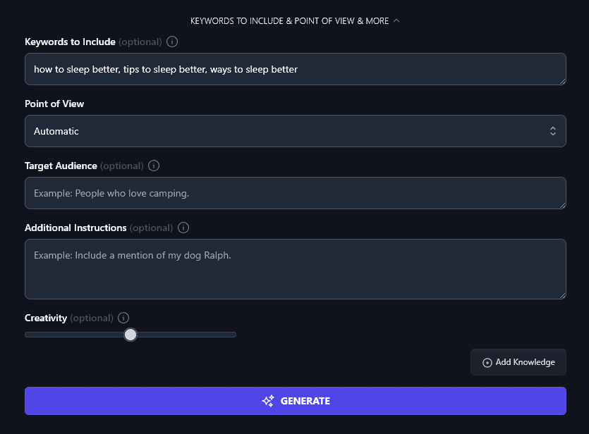Change Point of View from Automatic
The width and height of the screenshot is (589, 434).
(295, 131)
